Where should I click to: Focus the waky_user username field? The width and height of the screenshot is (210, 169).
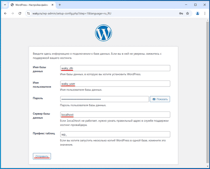point(115,84)
